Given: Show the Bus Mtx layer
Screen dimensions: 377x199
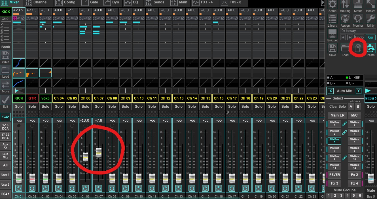Looking at the screenshot, I should [x=5, y=156].
